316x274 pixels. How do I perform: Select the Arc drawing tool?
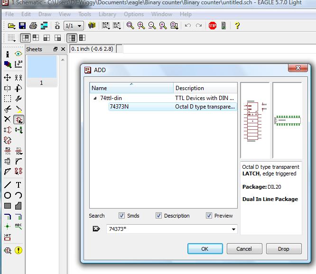[x=19, y=195]
